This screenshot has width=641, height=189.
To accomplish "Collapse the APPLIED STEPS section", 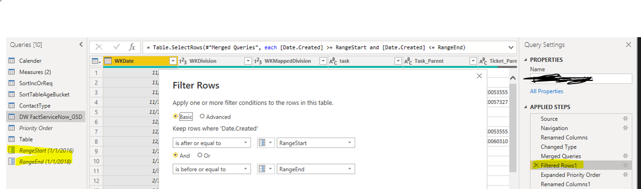I will (x=525, y=107).
